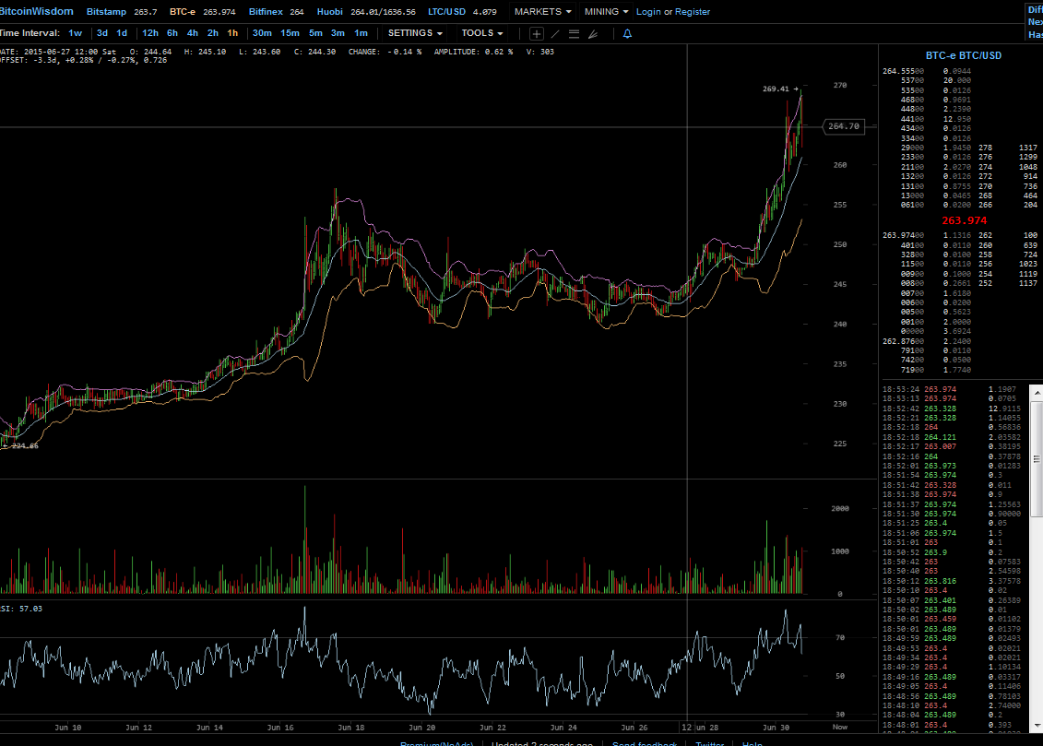
Task: Click the Send feedback footer link
Action: click(x=644, y=742)
